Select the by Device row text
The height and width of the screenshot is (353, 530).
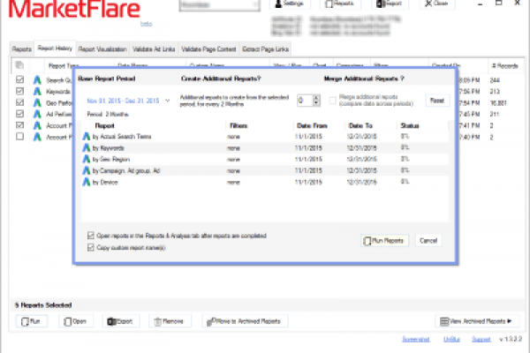click(105, 182)
